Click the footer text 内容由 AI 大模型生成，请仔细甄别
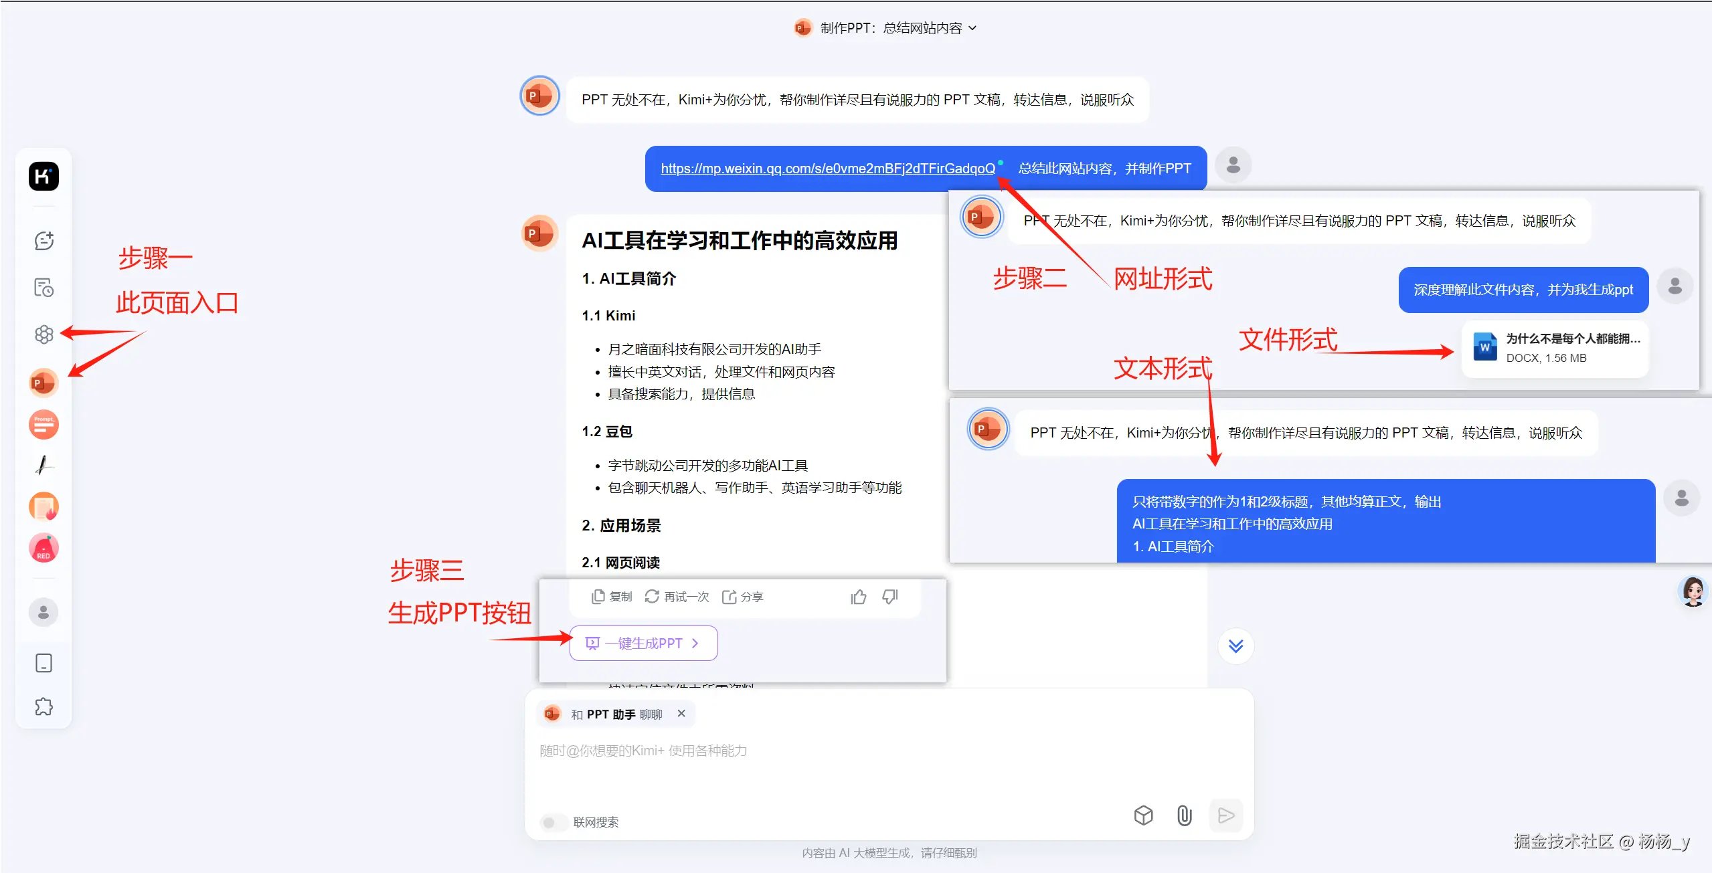The image size is (1712, 873). (889, 853)
